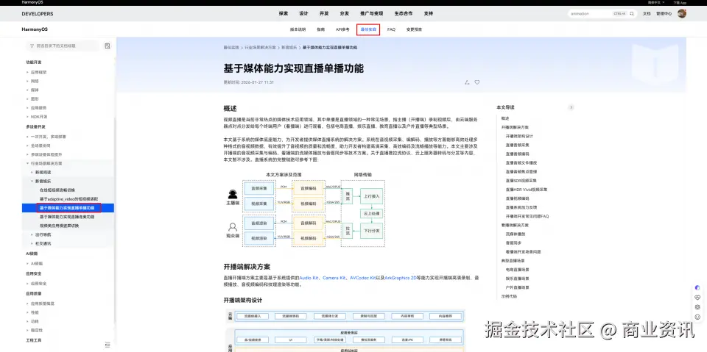Jump to 直播音频采集 in outline
The image size is (707, 352).
tap(518, 145)
